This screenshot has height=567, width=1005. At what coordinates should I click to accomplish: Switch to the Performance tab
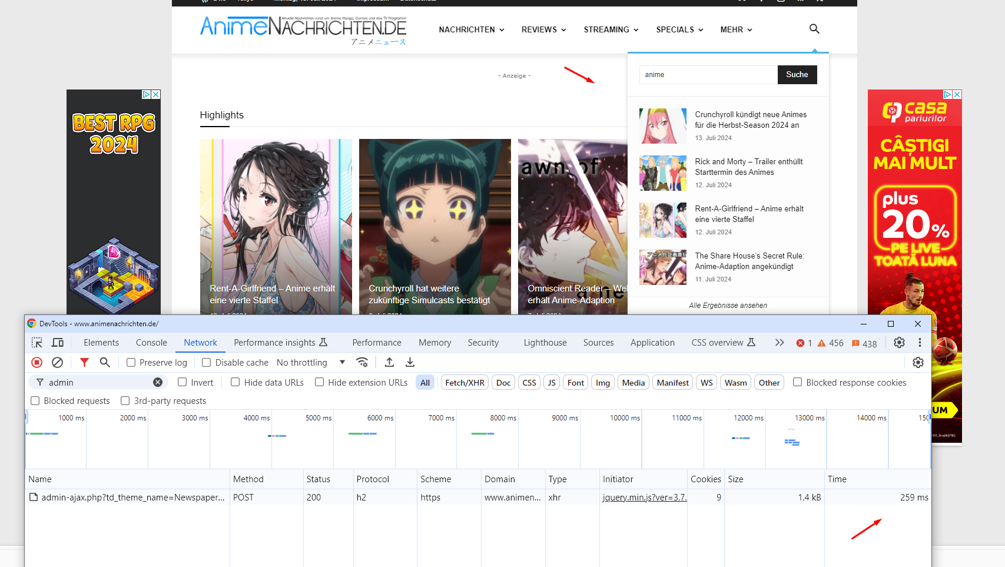(x=377, y=343)
